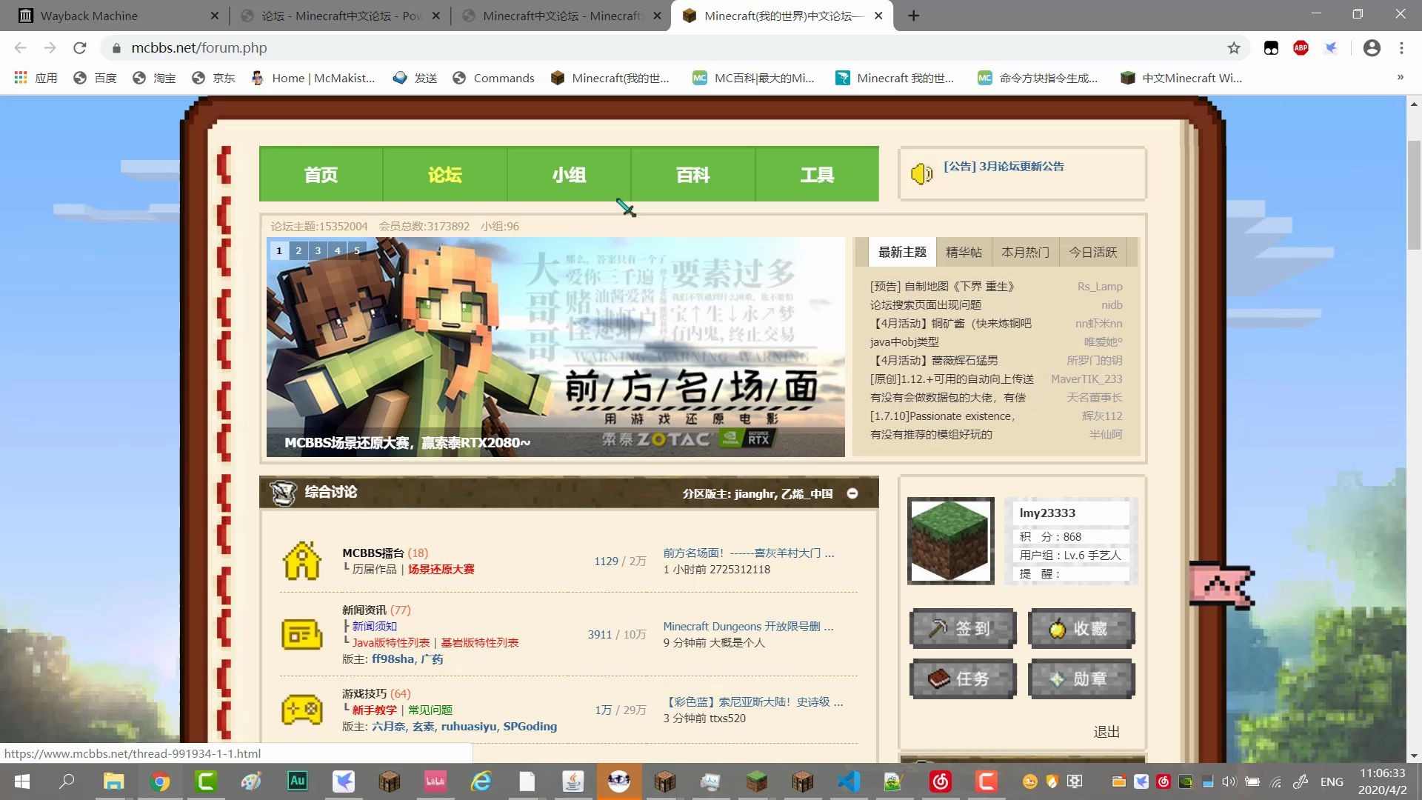The image size is (1422, 800).
Task: Collapse the 综合讨论 section
Action: tap(852, 493)
